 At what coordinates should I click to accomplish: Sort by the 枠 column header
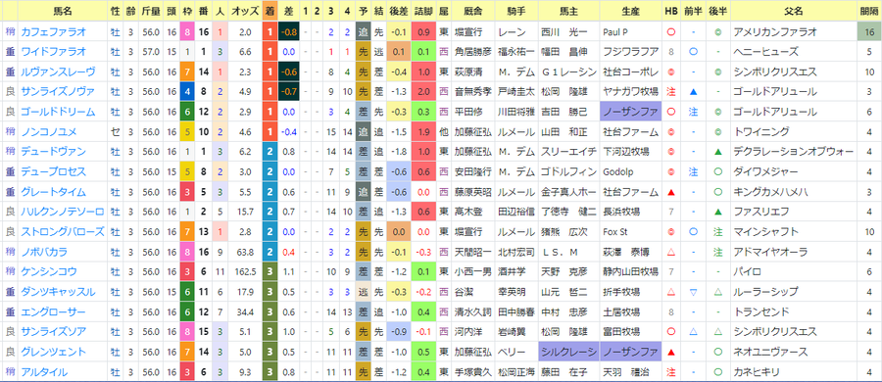point(187,11)
